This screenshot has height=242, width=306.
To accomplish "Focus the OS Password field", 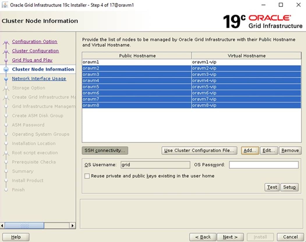I will (264, 165).
